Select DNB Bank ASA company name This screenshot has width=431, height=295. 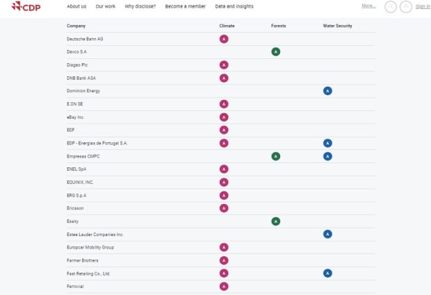point(81,78)
